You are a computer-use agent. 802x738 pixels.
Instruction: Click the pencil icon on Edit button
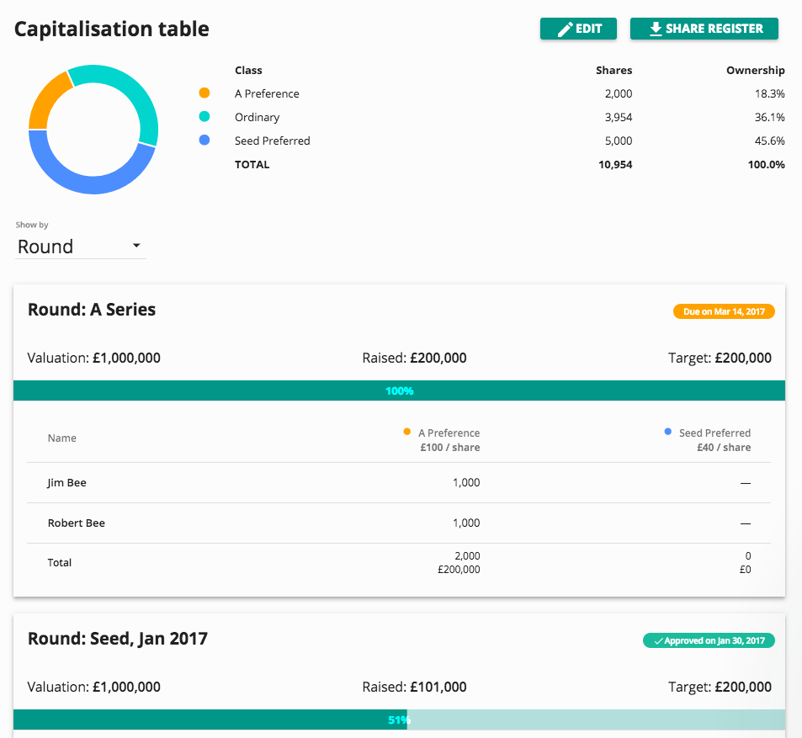tap(566, 29)
